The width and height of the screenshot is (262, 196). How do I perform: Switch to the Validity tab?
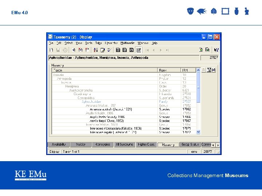coord(81,144)
